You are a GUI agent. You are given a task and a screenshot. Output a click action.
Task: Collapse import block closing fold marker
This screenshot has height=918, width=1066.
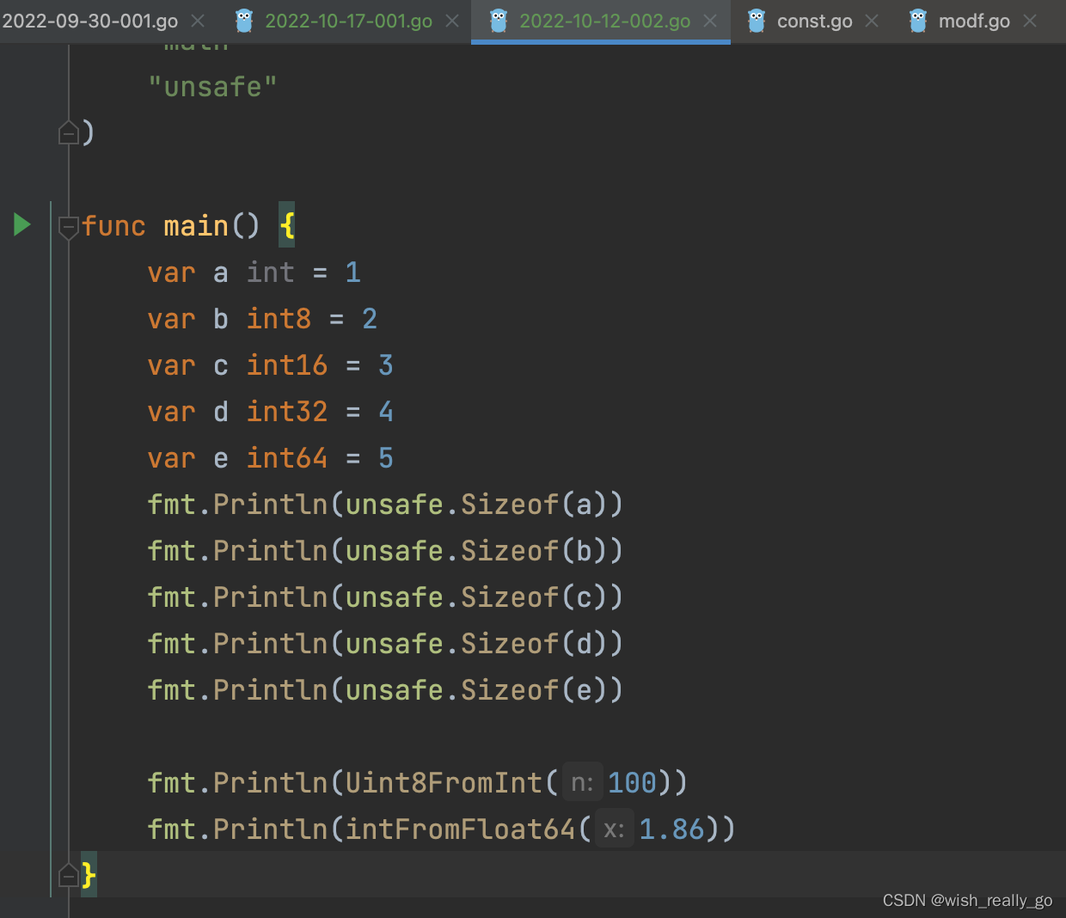[x=69, y=133]
